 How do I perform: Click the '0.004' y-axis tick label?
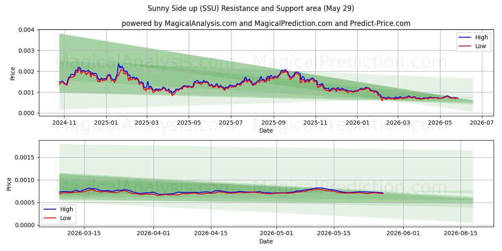click(x=27, y=30)
